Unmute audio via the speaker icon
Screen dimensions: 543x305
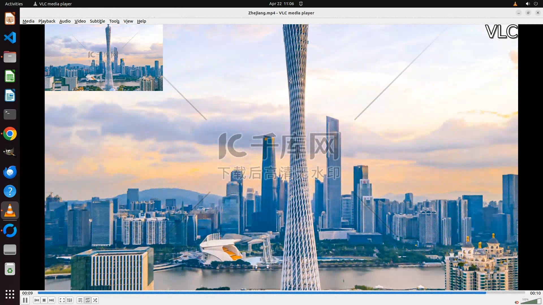pos(517,302)
